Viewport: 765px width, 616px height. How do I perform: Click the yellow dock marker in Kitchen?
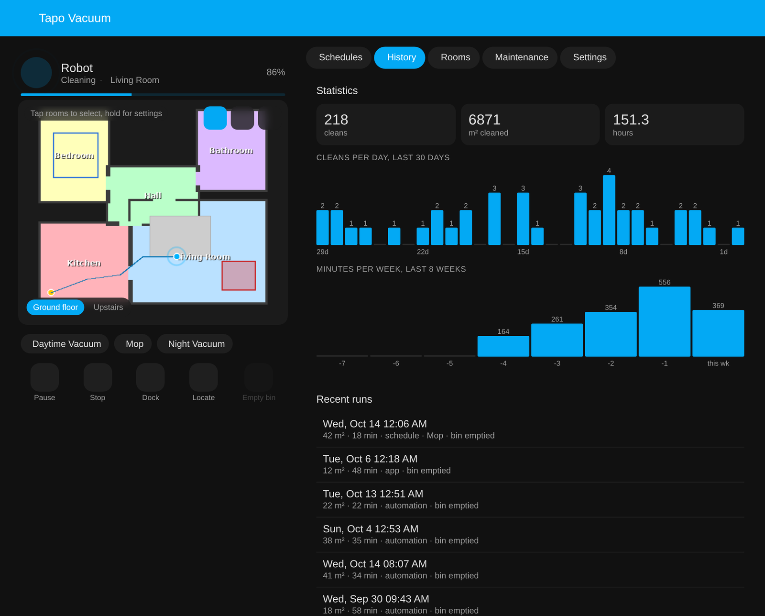pos(51,292)
